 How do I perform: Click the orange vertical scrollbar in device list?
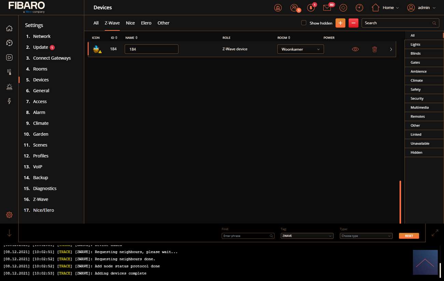pos(400,202)
